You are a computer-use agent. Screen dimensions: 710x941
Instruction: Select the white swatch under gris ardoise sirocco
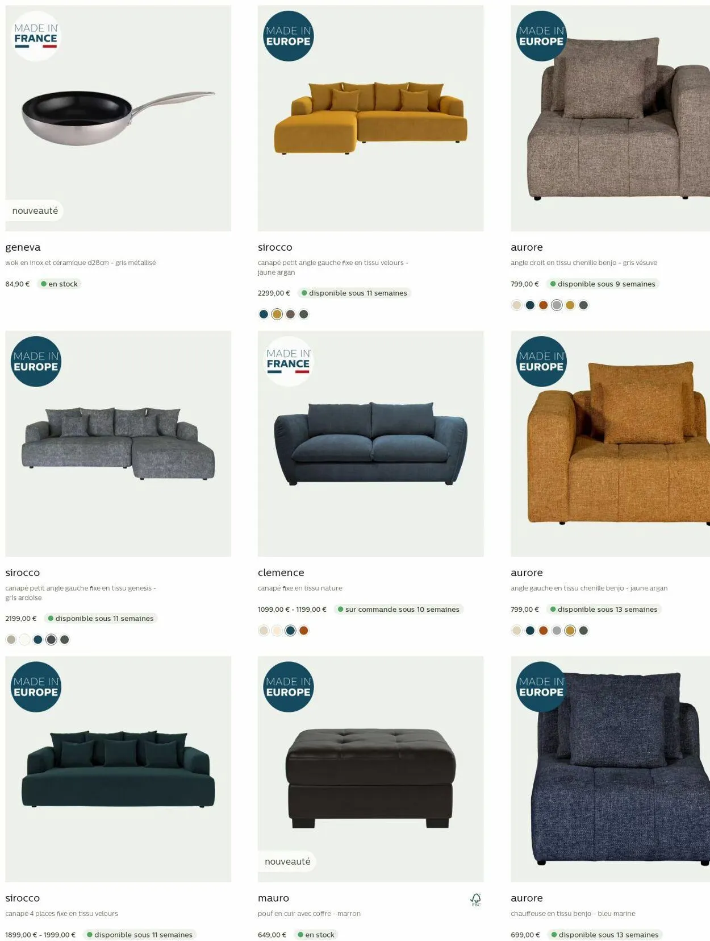coord(24,640)
